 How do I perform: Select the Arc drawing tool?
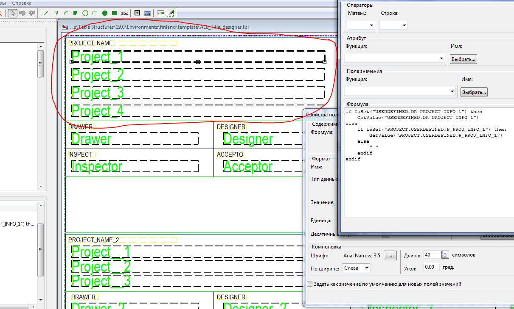click(x=66, y=13)
